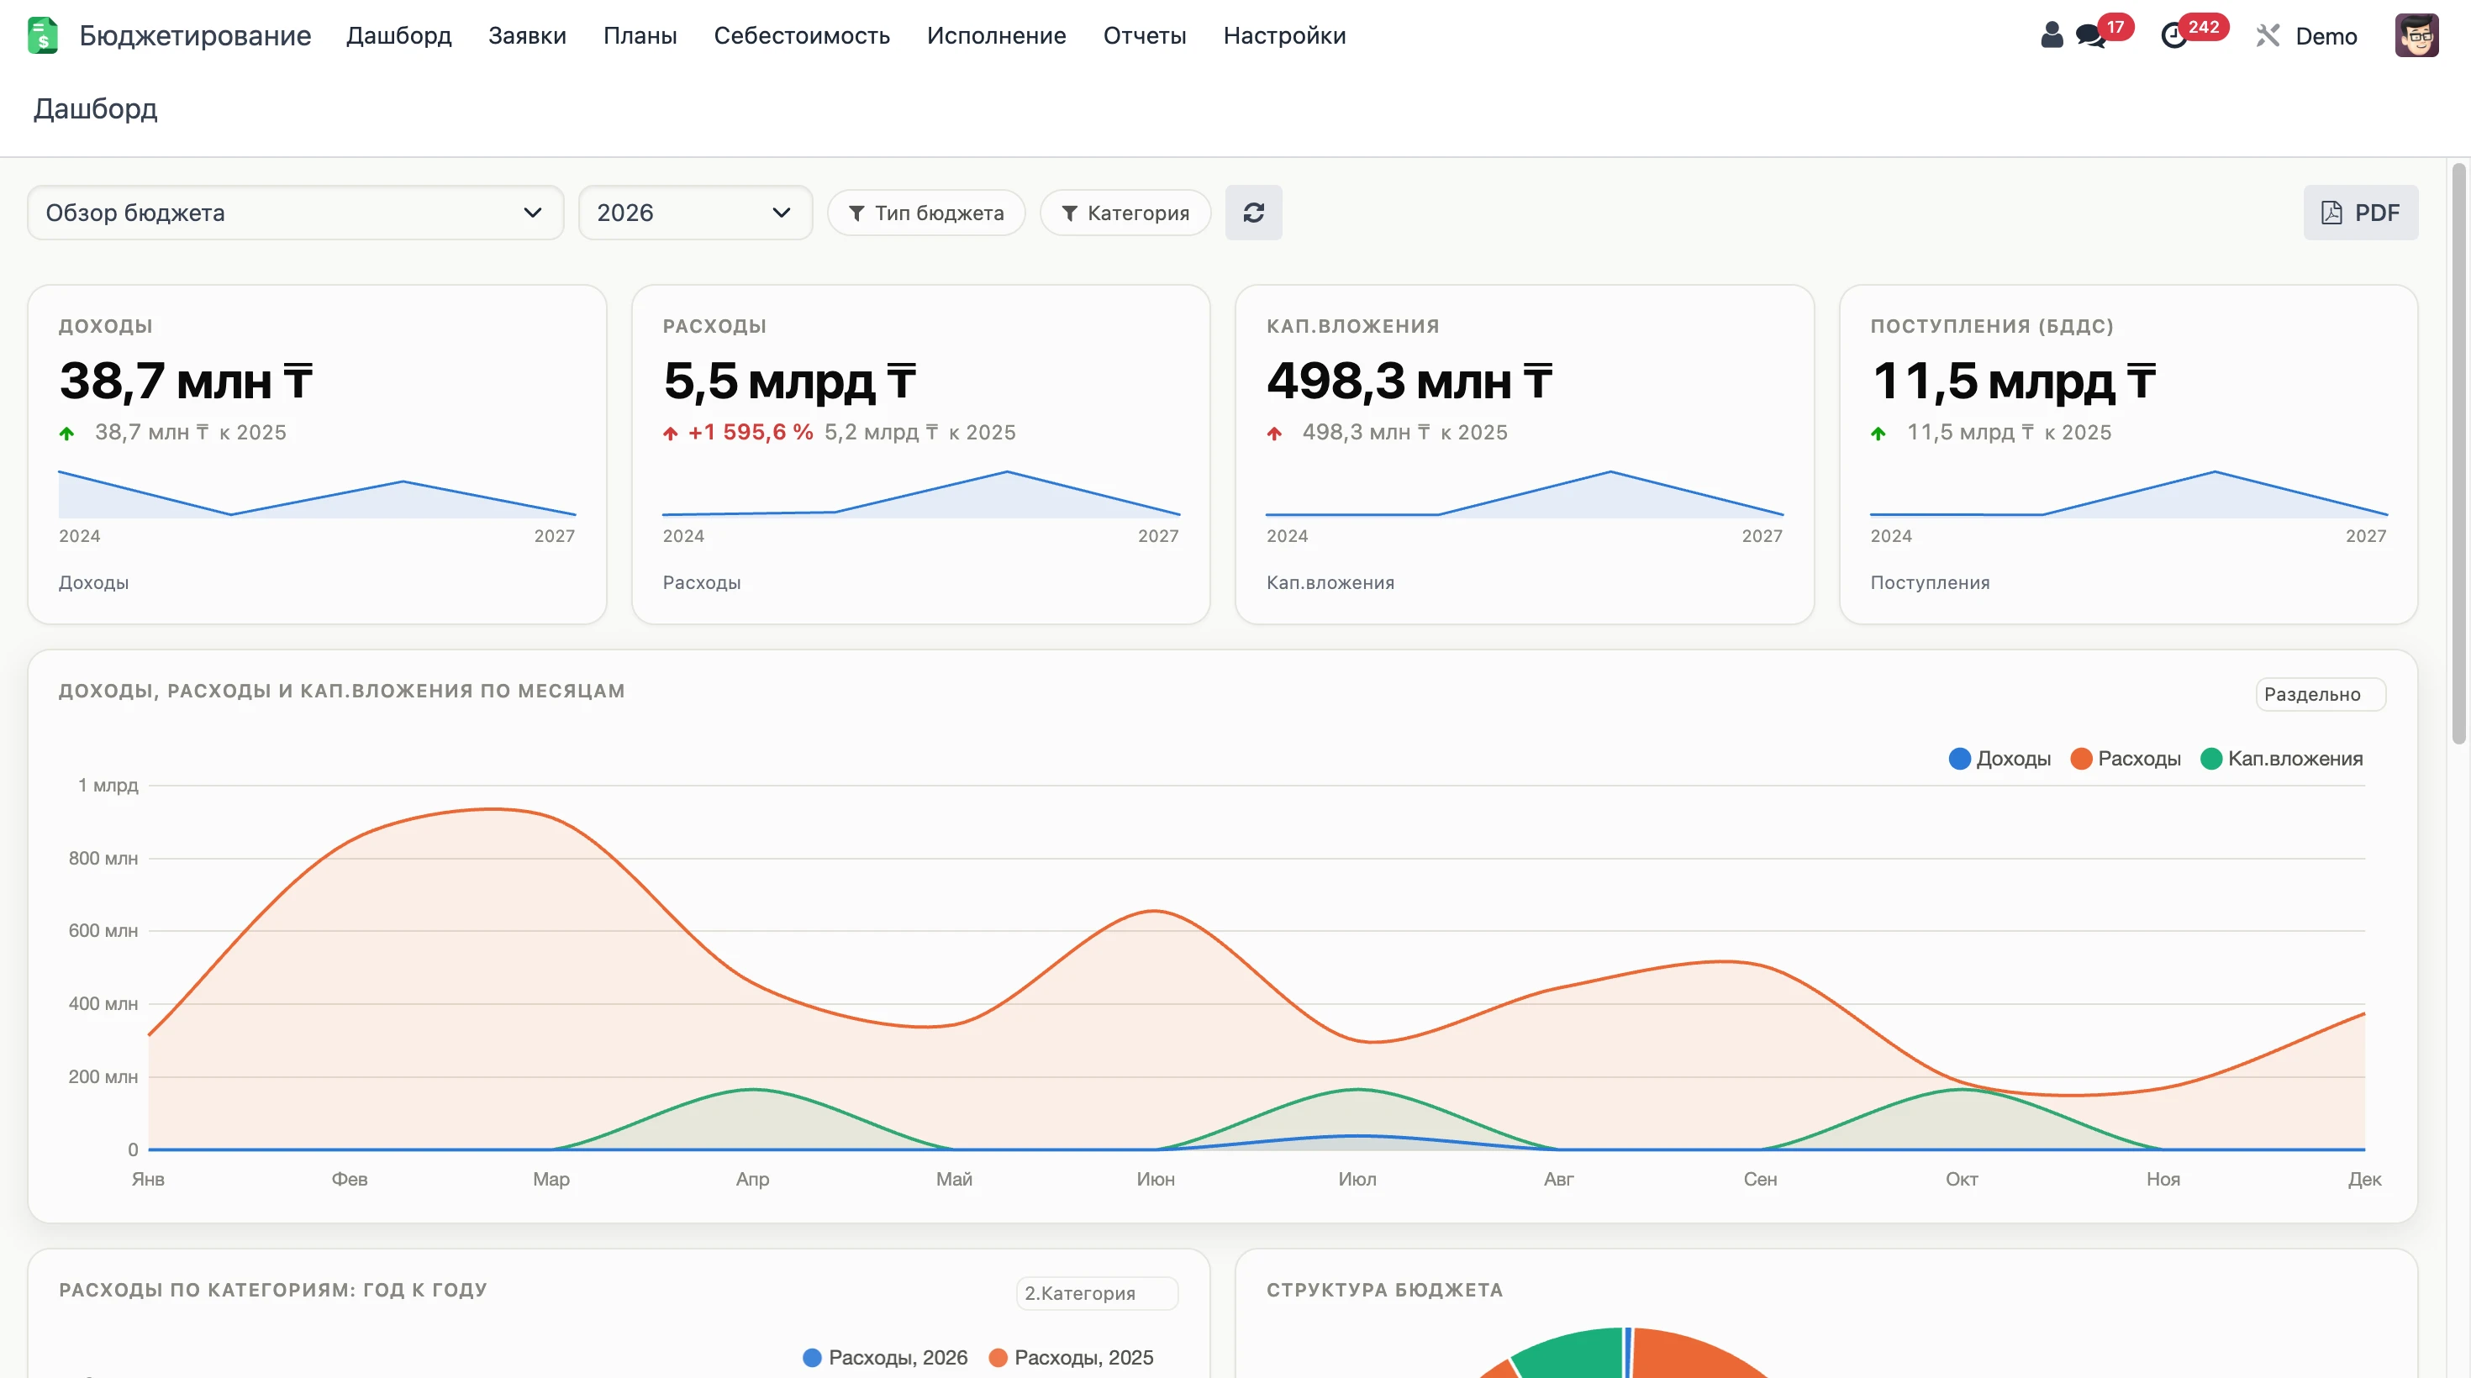
Task: Click the 5,5 млрд ₸ expenses value
Action: click(788, 380)
